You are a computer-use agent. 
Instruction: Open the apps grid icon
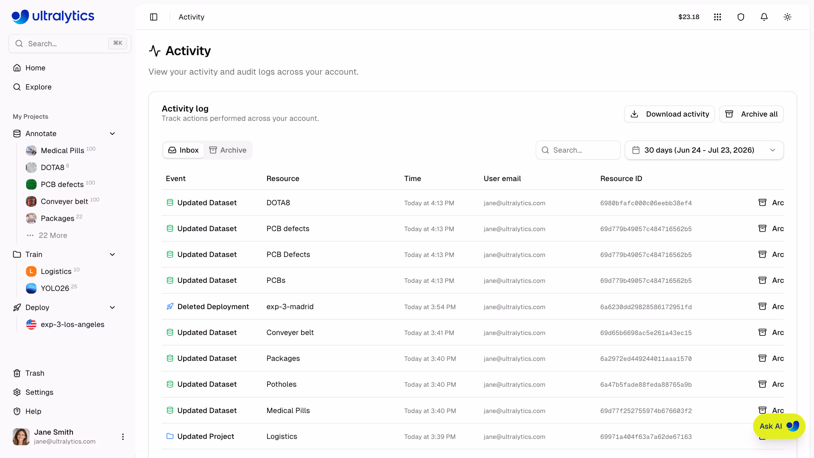(717, 17)
